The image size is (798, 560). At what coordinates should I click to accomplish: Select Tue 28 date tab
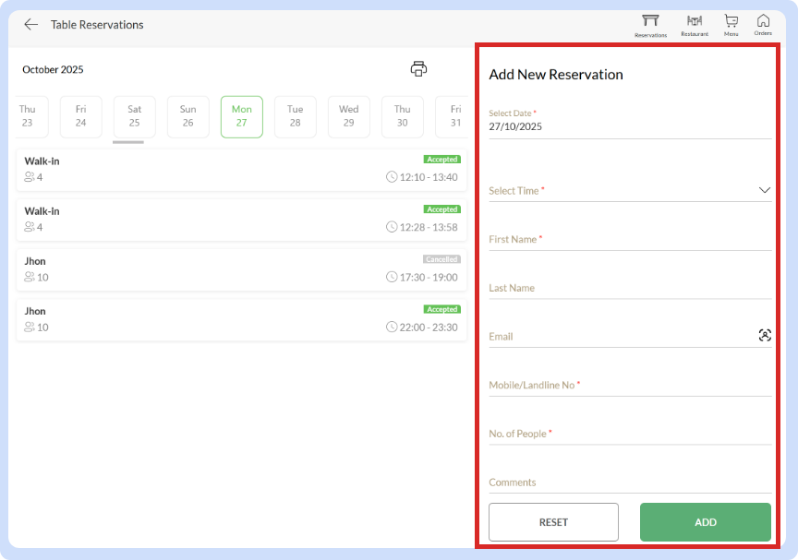[295, 116]
